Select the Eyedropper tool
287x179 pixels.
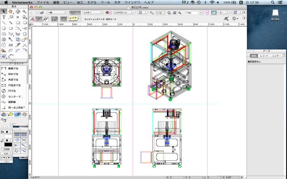(x=11, y=40)
